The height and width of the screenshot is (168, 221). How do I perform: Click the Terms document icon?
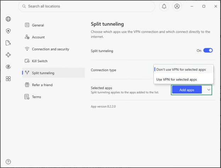point(27,97)
